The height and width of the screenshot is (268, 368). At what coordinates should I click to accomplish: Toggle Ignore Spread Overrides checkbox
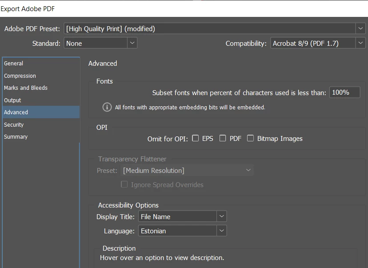[x=124, y=184]
